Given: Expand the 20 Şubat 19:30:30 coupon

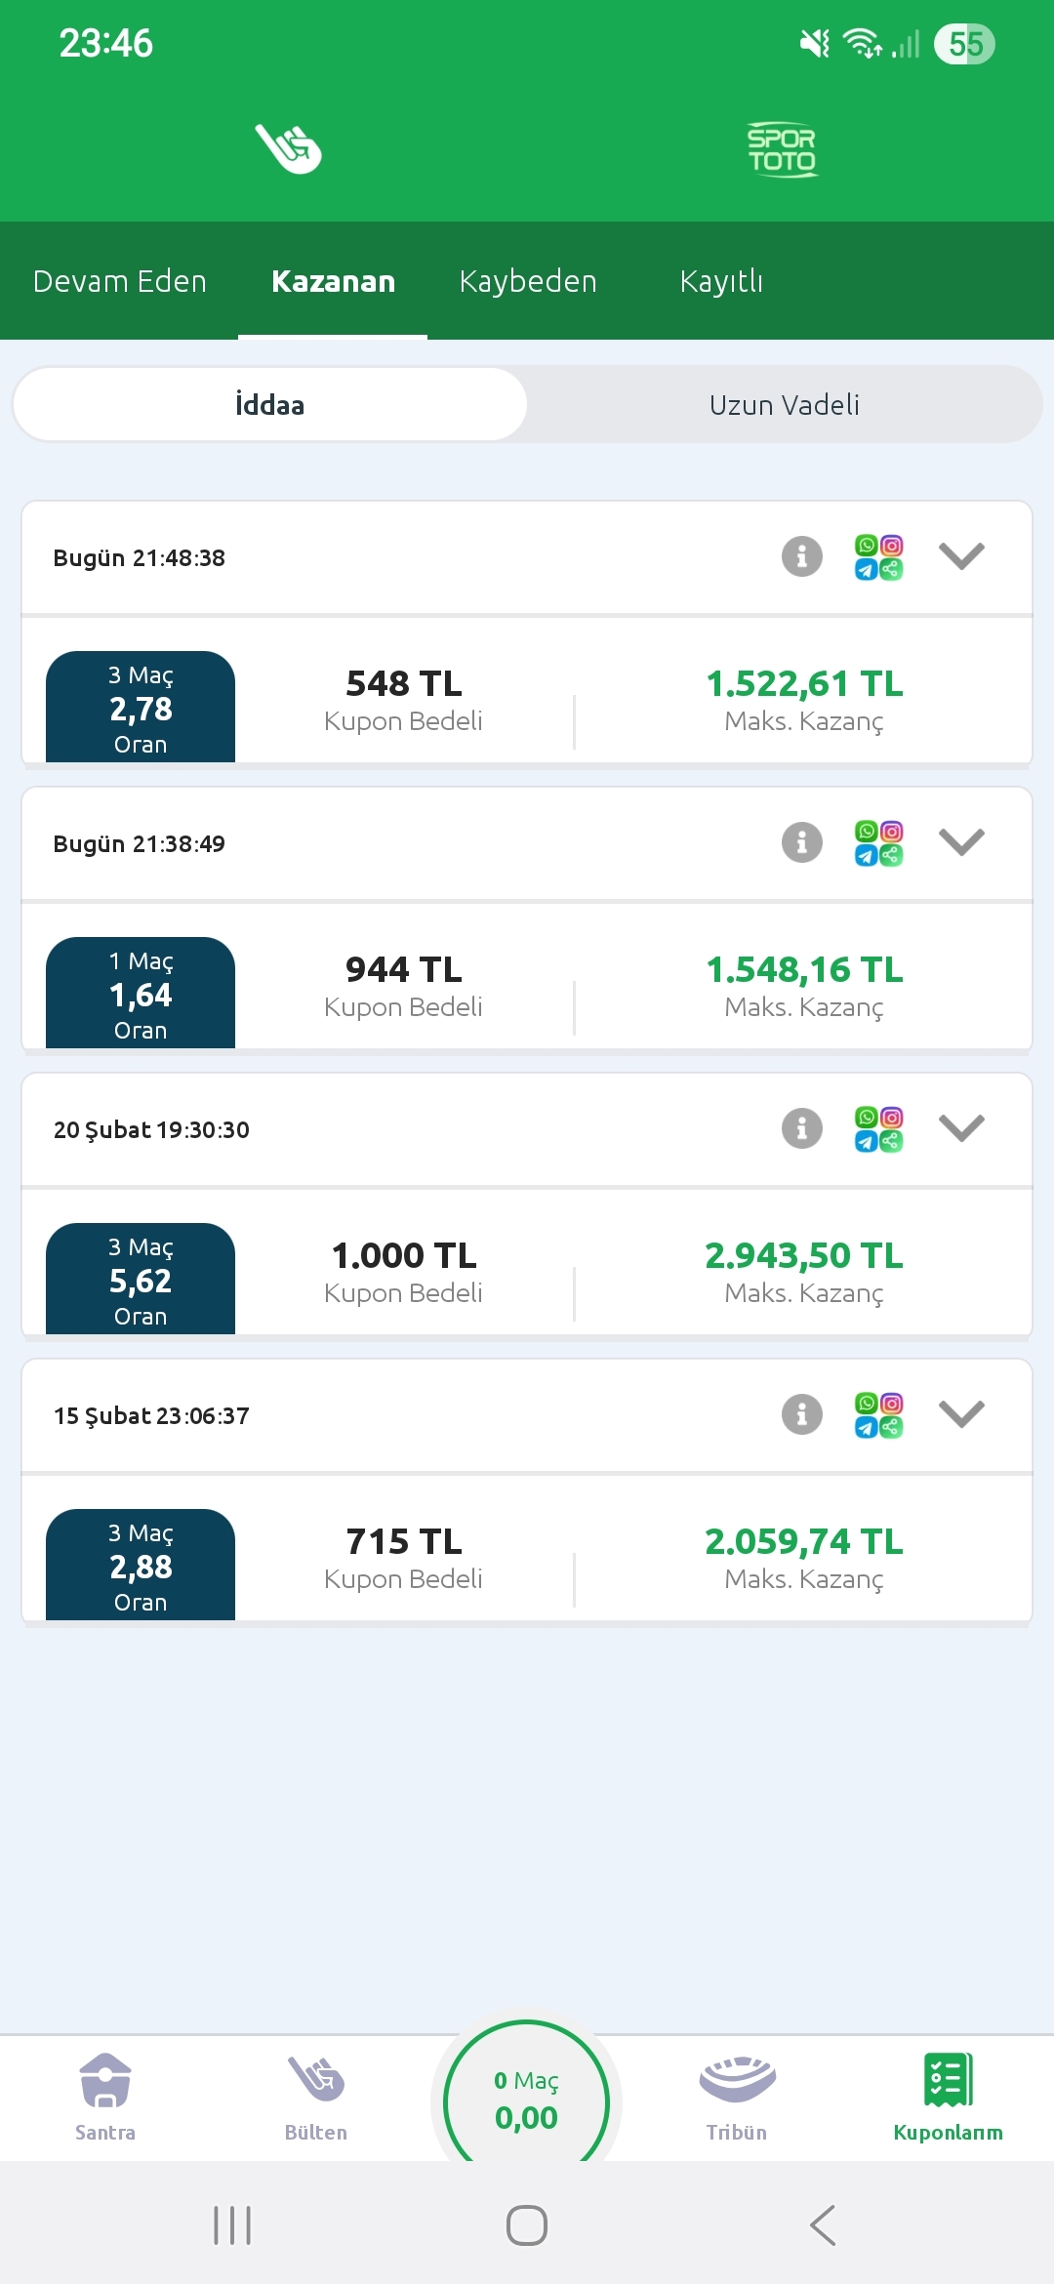Looking at the screenshot, I should point(961,1128).
